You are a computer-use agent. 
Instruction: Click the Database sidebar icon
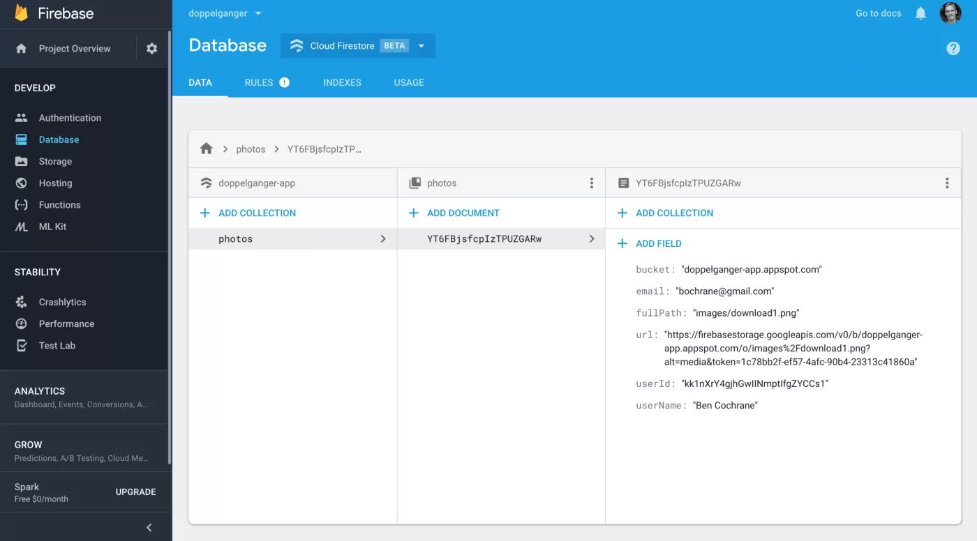pyautogui.click(x=21, y=139)
